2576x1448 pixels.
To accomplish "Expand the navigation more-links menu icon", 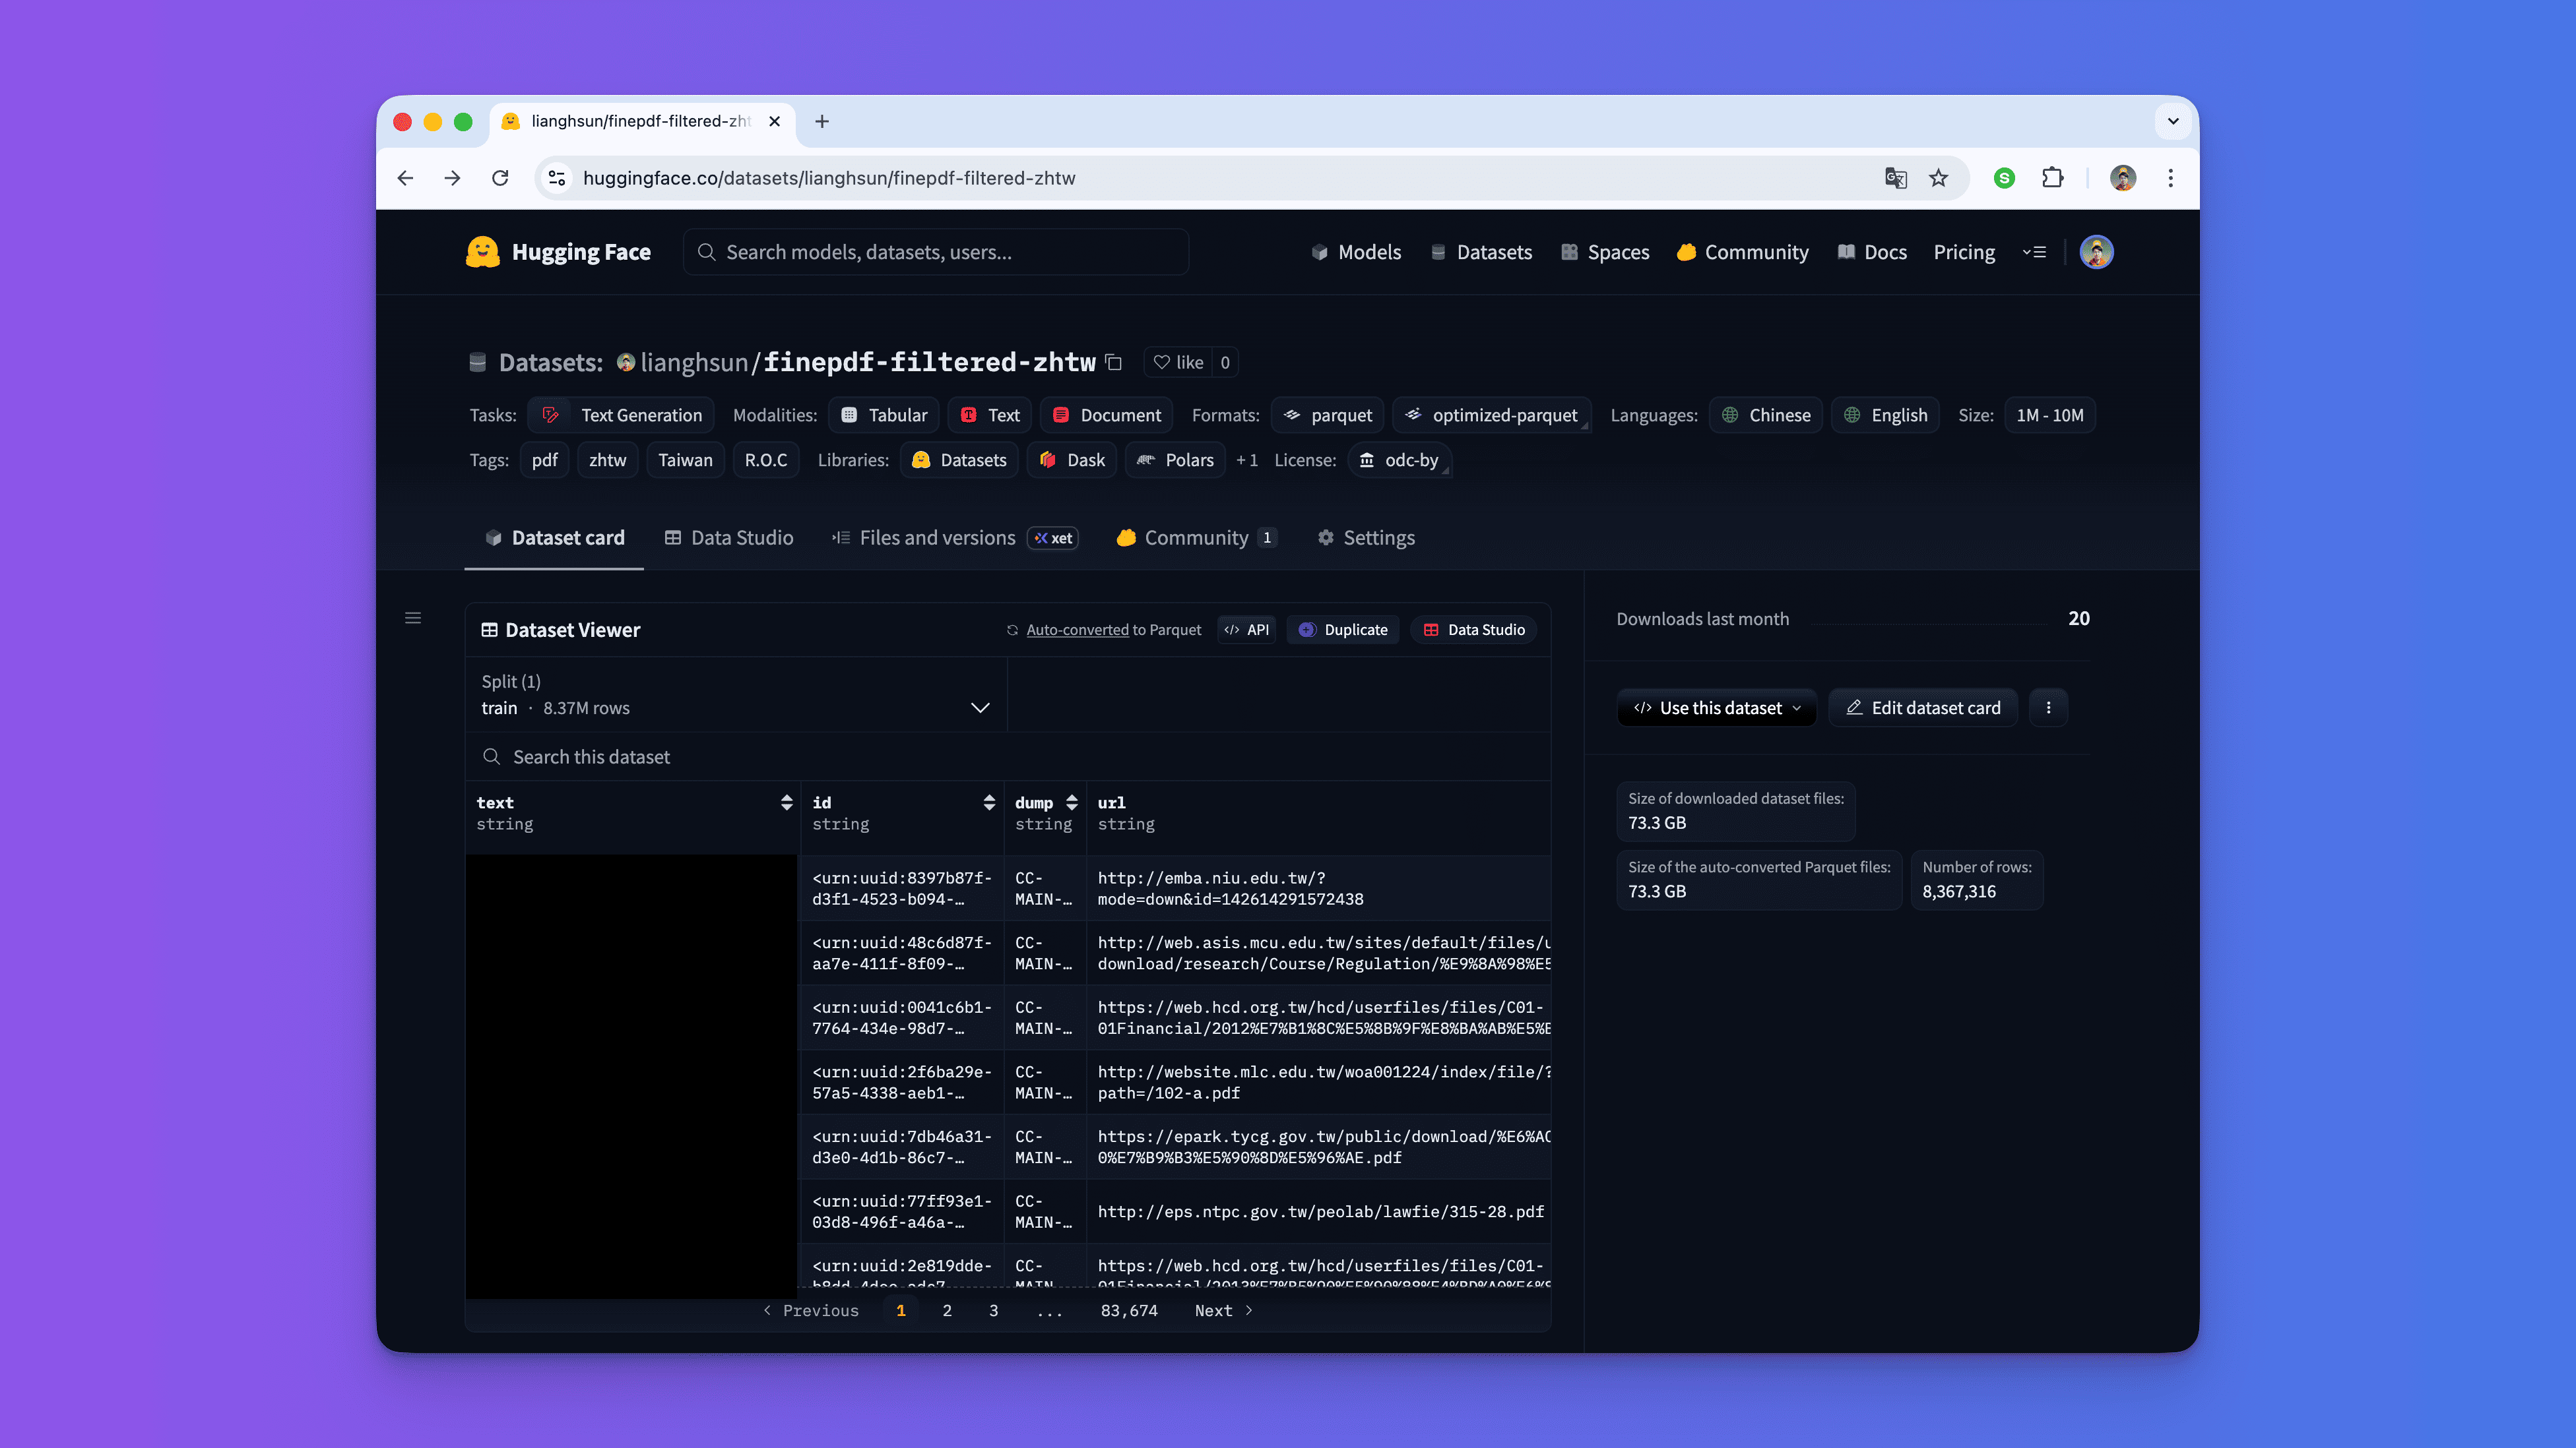I will pos(2034,252).
